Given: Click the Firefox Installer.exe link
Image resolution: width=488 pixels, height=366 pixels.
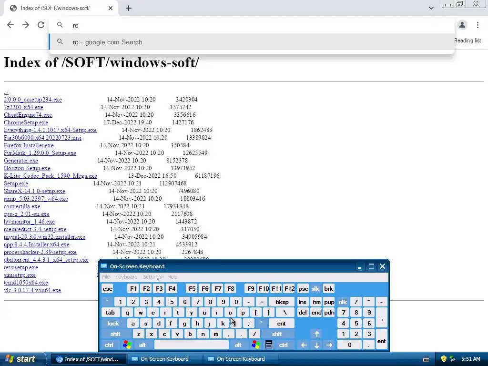Looking at the screenshot, I should coord(29,145).
